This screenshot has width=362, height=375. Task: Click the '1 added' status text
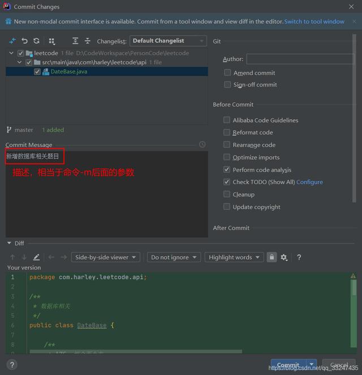(53, 130)
